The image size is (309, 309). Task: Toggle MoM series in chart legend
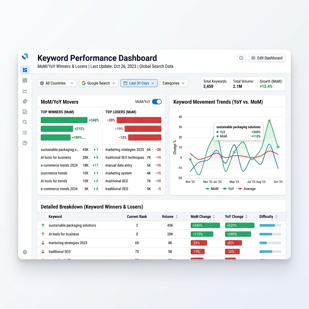[x=212, y=189]
